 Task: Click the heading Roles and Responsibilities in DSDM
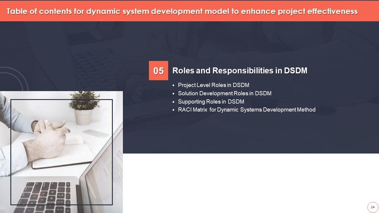pos(240,71)
